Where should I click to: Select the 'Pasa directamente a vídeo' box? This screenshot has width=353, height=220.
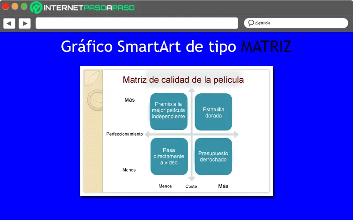tap(169, 156)
